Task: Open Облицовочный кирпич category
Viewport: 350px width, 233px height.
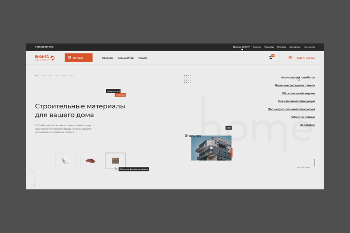Action: click(x=298, y=93)
